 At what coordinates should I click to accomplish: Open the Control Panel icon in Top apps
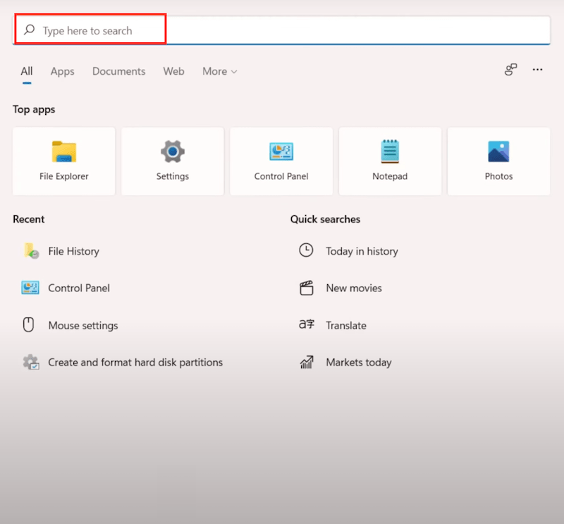tap(281, 152)
